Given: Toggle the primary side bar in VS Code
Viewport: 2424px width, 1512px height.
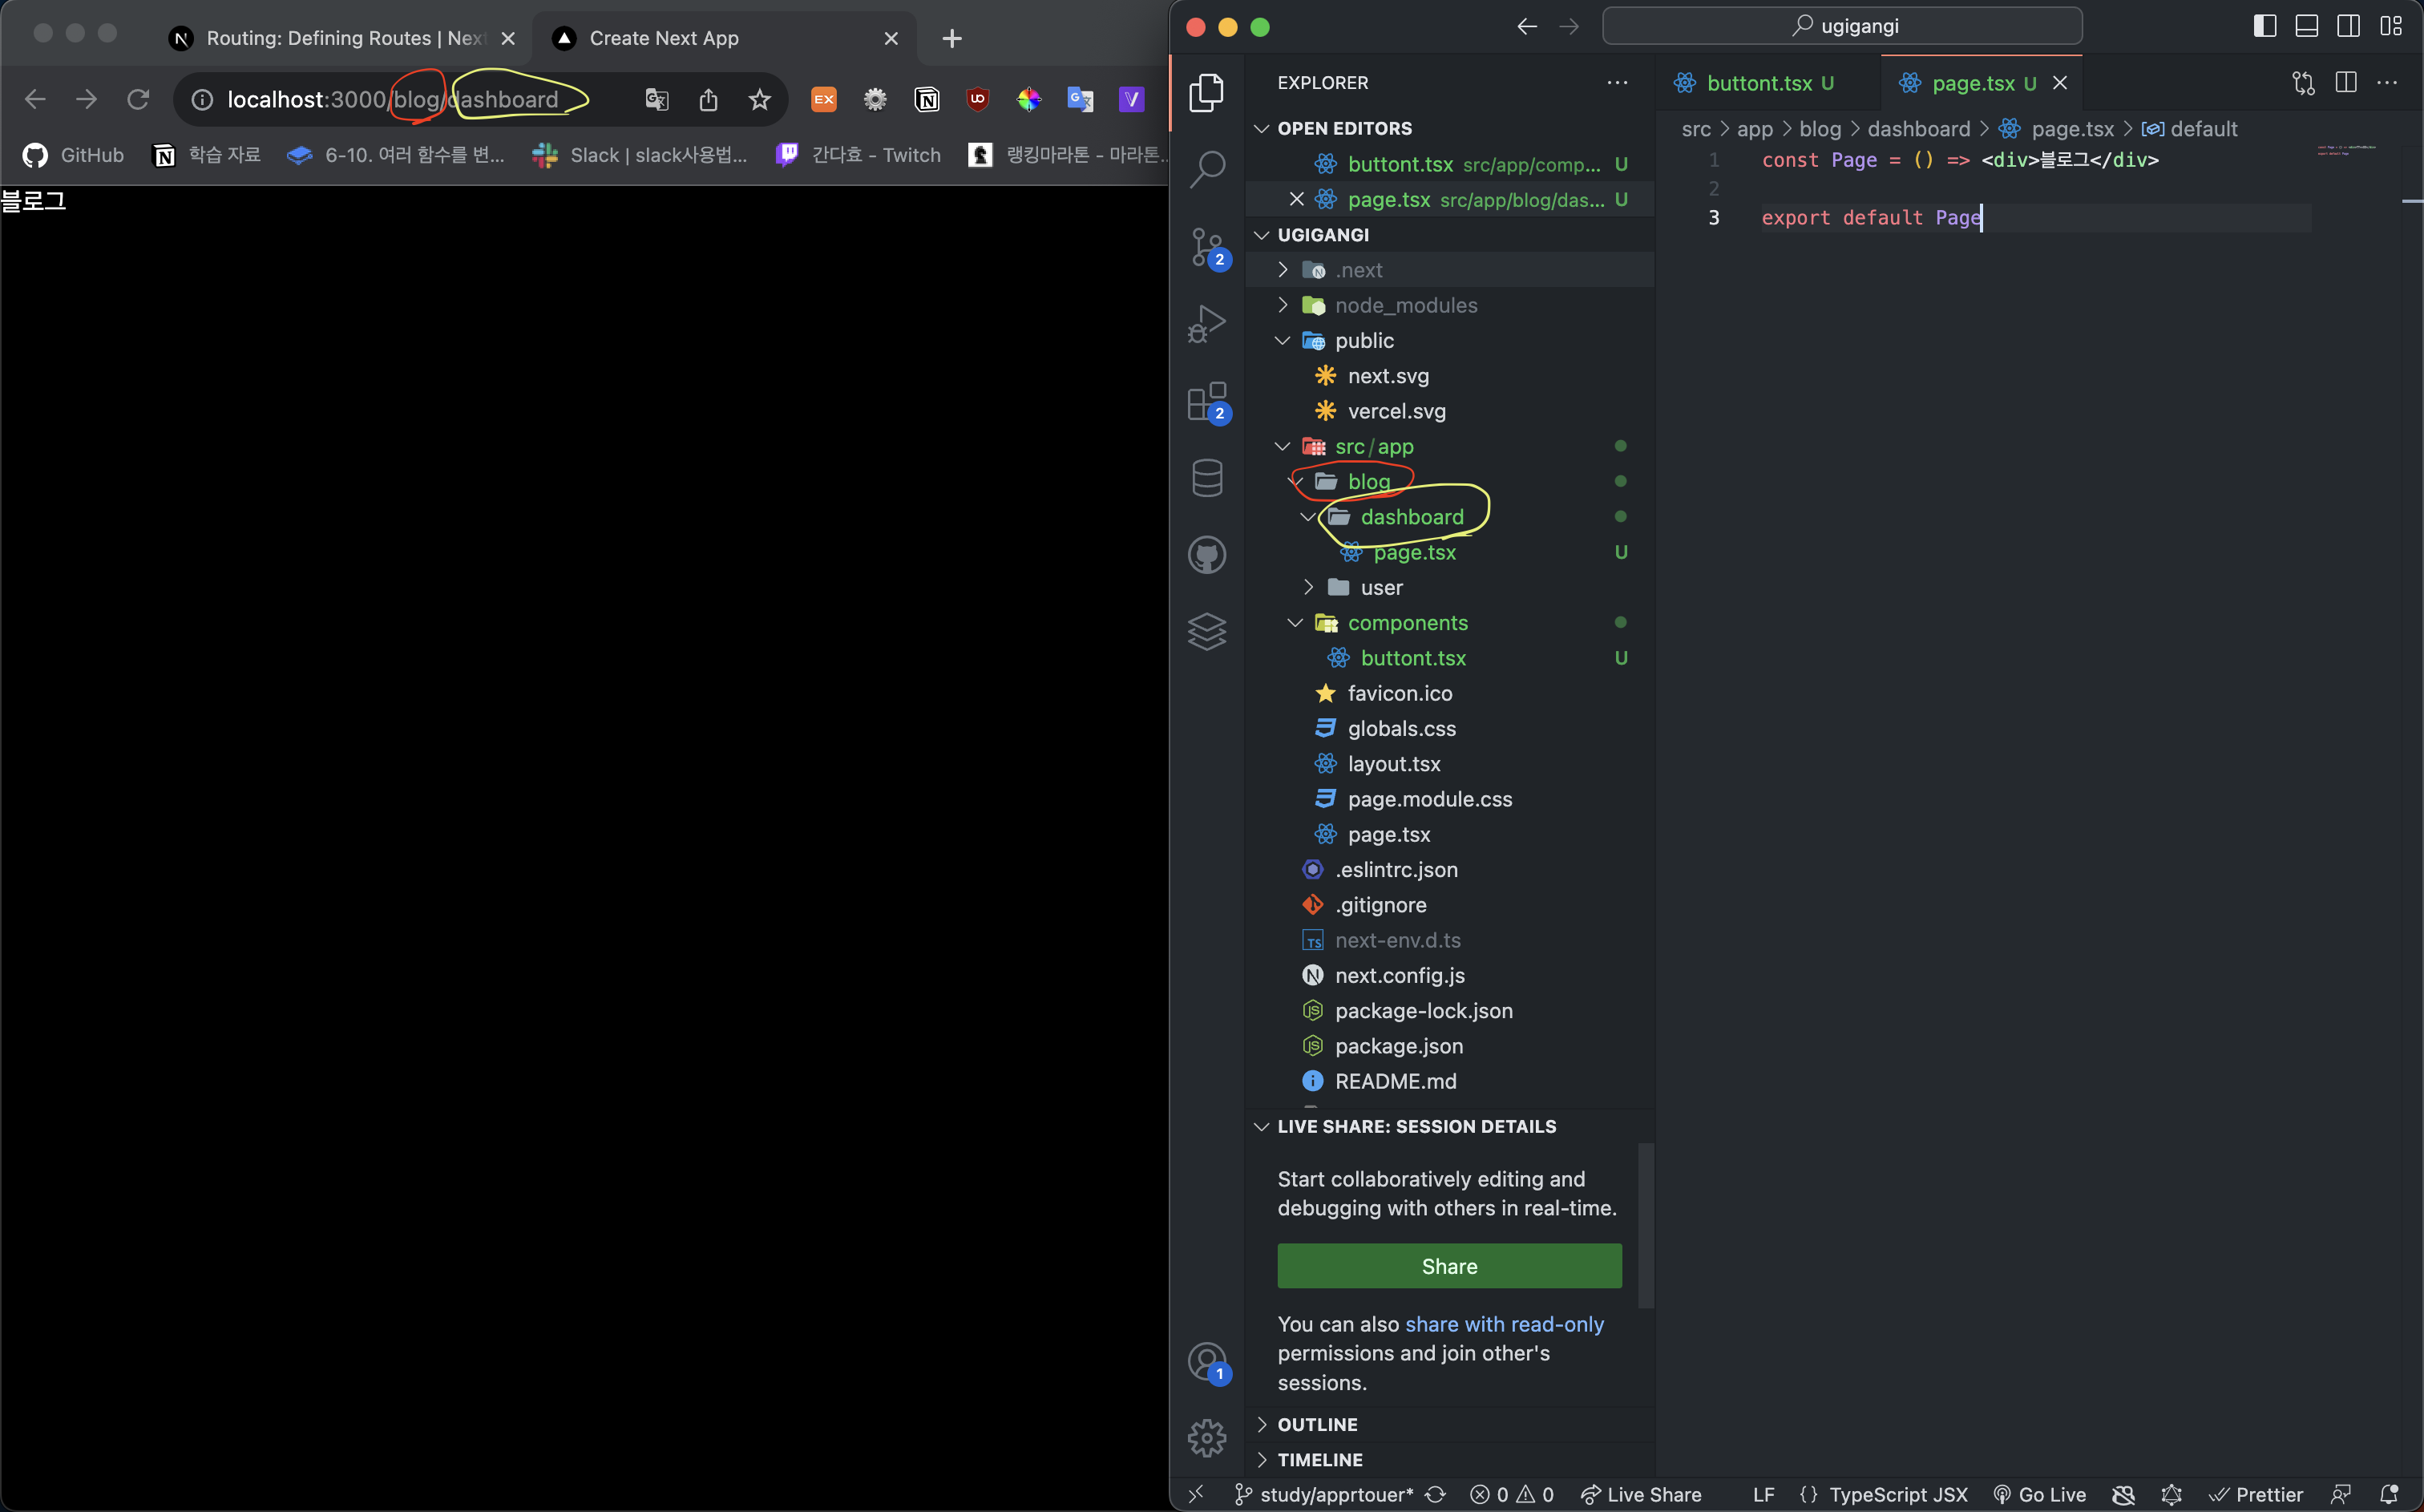Looking at the screenshot, I should coord(2265,26).
